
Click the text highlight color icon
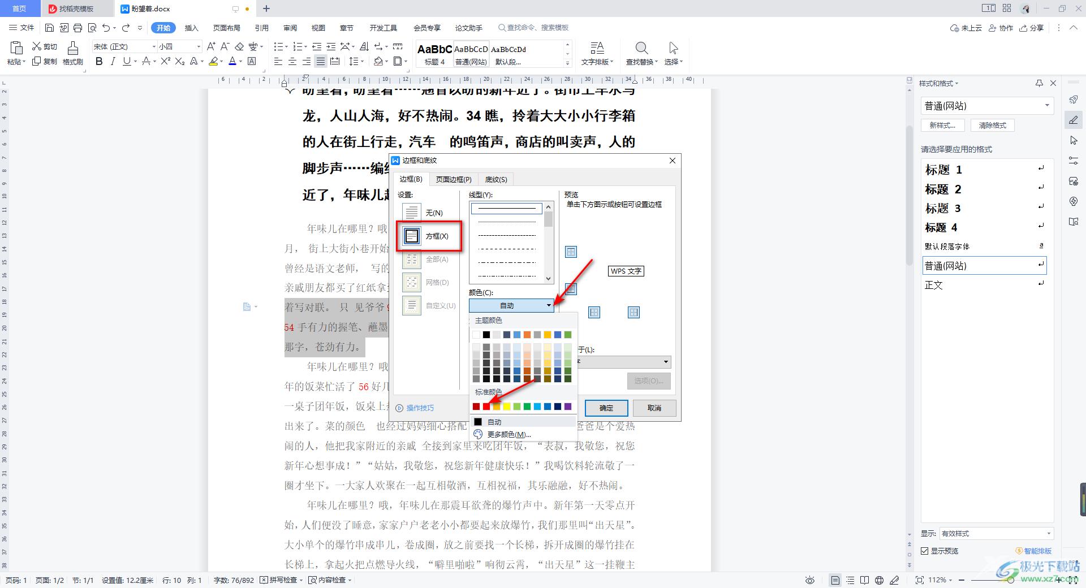(213, 61)
